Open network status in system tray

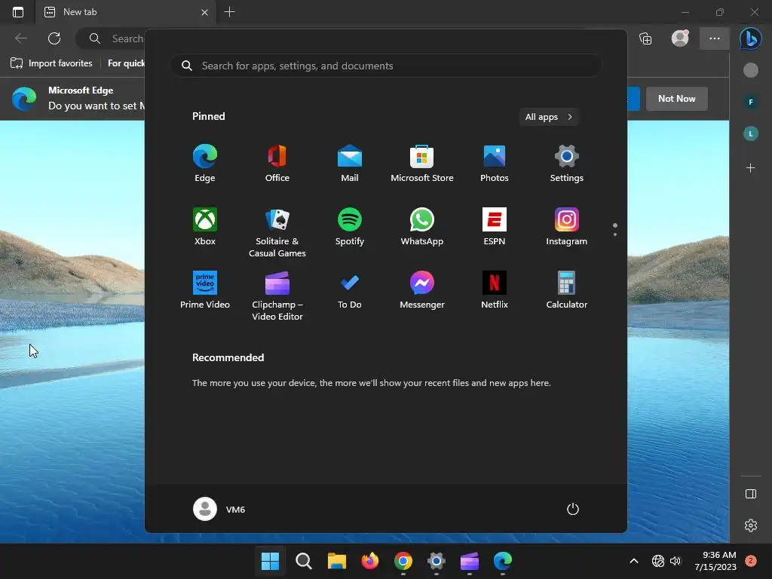point(657,561)
